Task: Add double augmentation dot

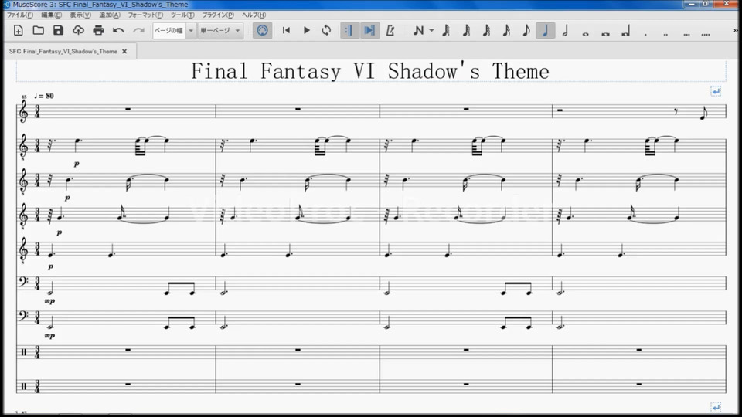Action: 665,33
